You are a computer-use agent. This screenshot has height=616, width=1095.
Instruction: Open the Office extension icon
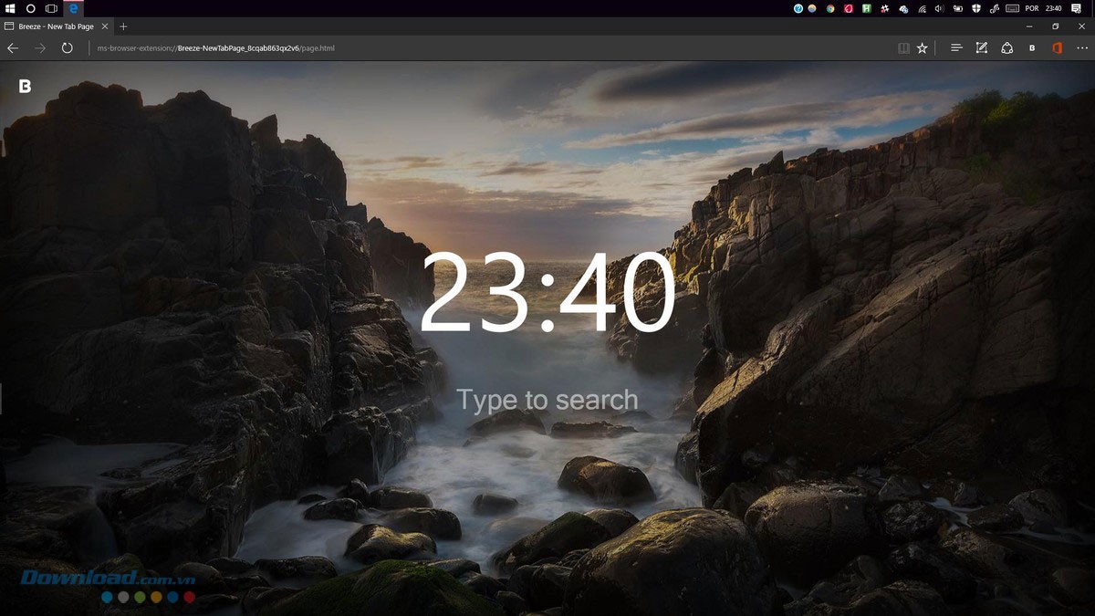[x=1057, y=47]
